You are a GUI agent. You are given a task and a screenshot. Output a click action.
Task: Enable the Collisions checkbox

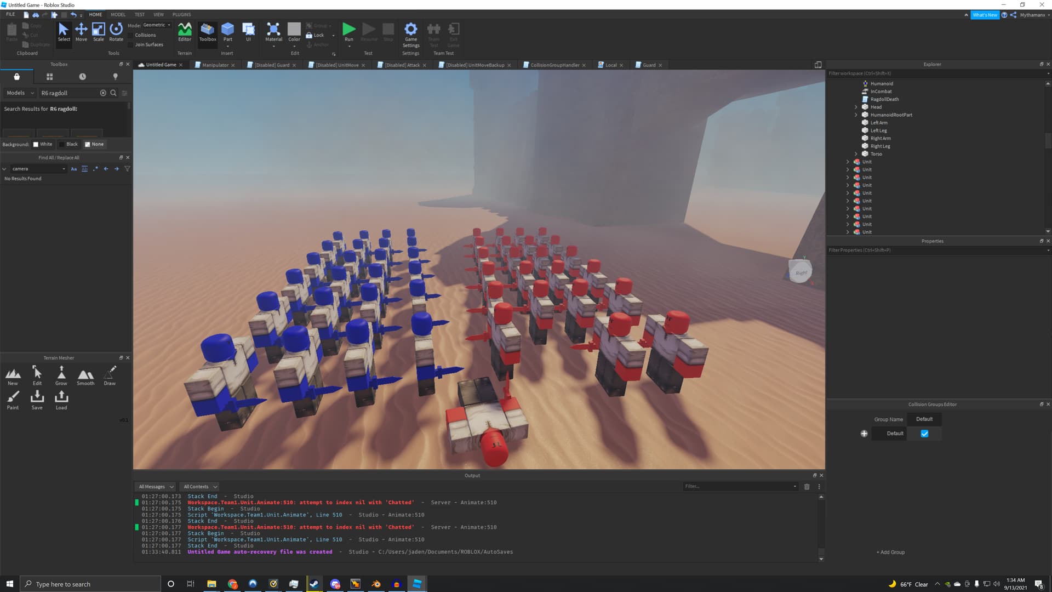coord(130,35)
